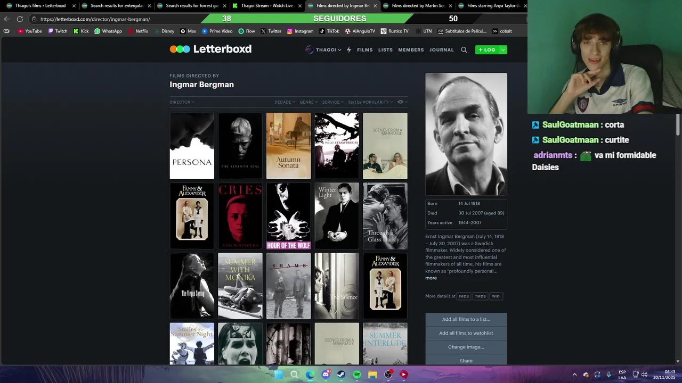Click the Change image option
This screenshot has height=383, width=682.
coord(466,347)
